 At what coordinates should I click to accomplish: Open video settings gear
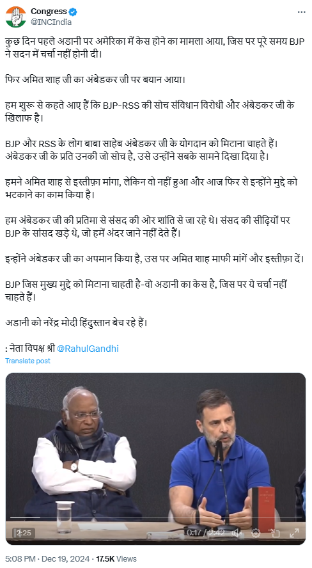pyautogui.click(x=256, y=532)
